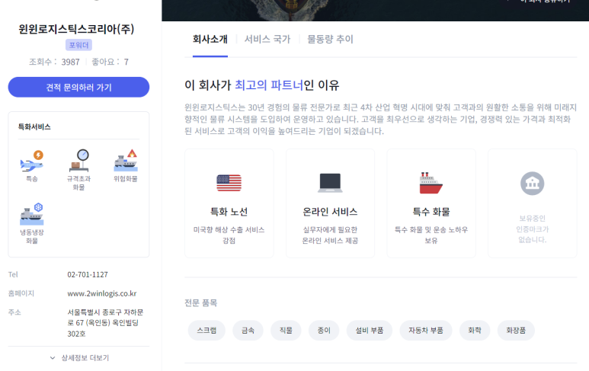Select the 화학 item tag
Screen dimensions: 589x371
[x=475, y=331]
